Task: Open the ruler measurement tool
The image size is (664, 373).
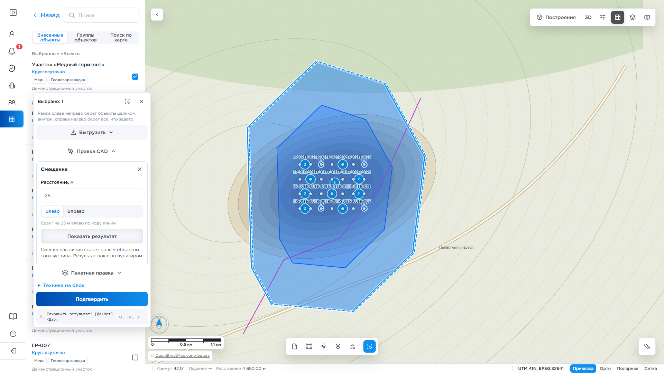Action: coord(647,346)
